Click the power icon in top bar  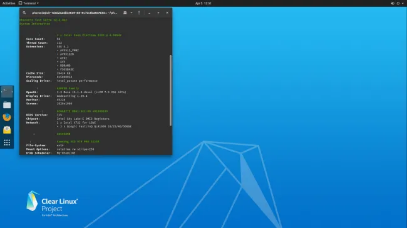(398, 3)
